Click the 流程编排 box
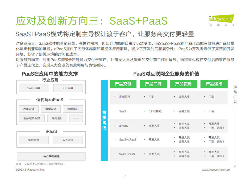The width and height of the screenshot is (250, 187). click(x=73, y=109)
